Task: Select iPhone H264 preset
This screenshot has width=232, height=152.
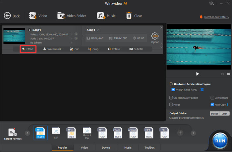Action: pos(118,133)
